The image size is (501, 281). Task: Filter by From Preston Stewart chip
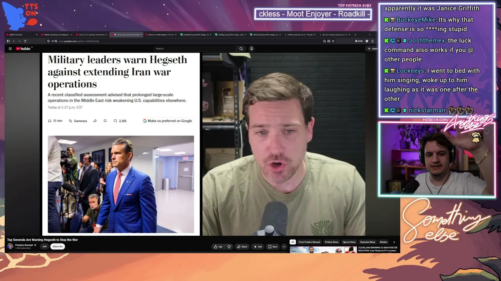tap(310, 242)
